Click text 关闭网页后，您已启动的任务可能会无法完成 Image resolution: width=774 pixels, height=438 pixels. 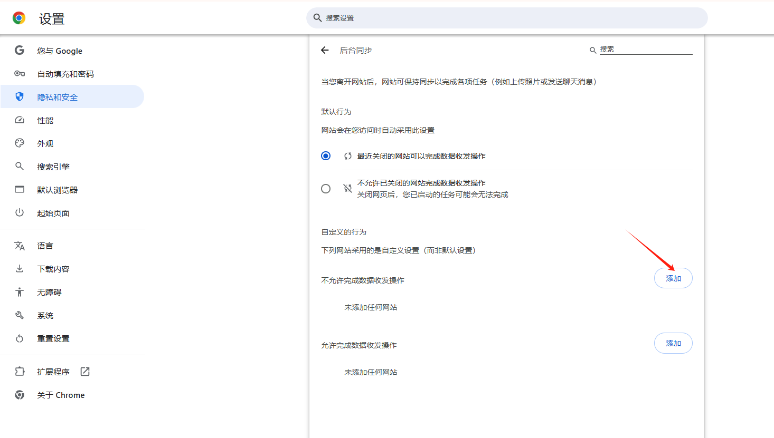(x=432, y=194)
